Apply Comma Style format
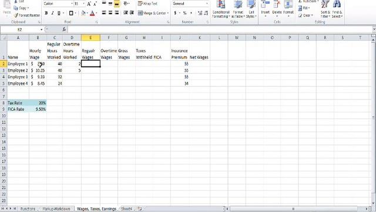This screenshot has width=376, height=212. pos(191,13)
